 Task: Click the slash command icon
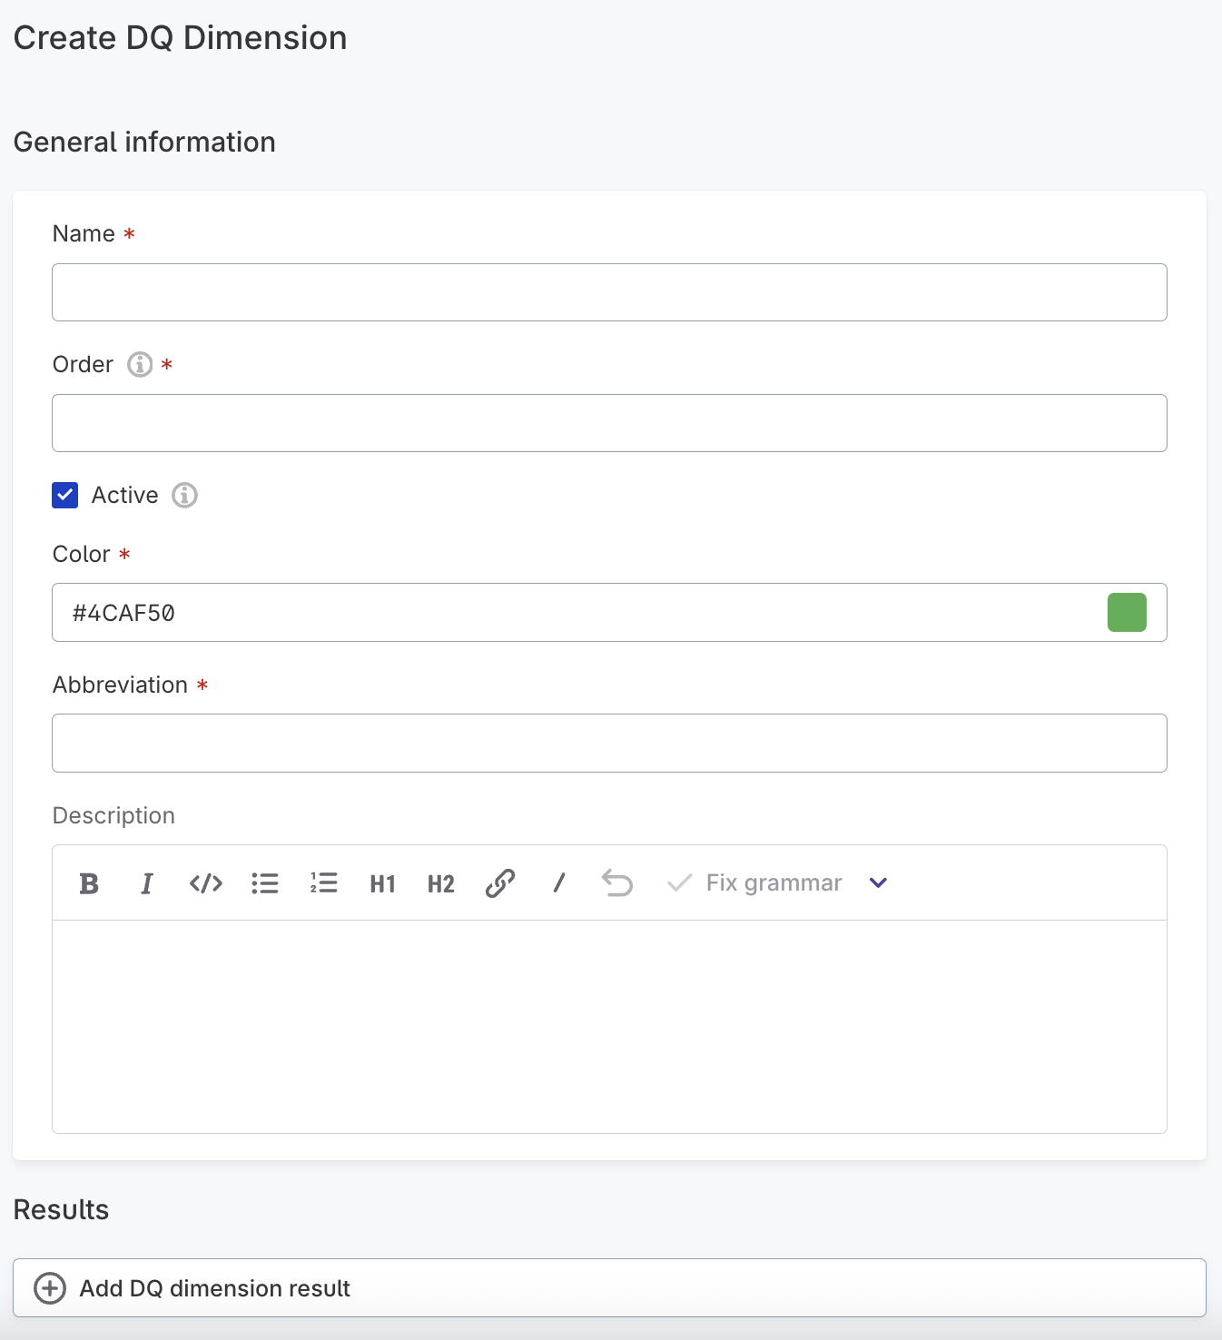point(559,883)
